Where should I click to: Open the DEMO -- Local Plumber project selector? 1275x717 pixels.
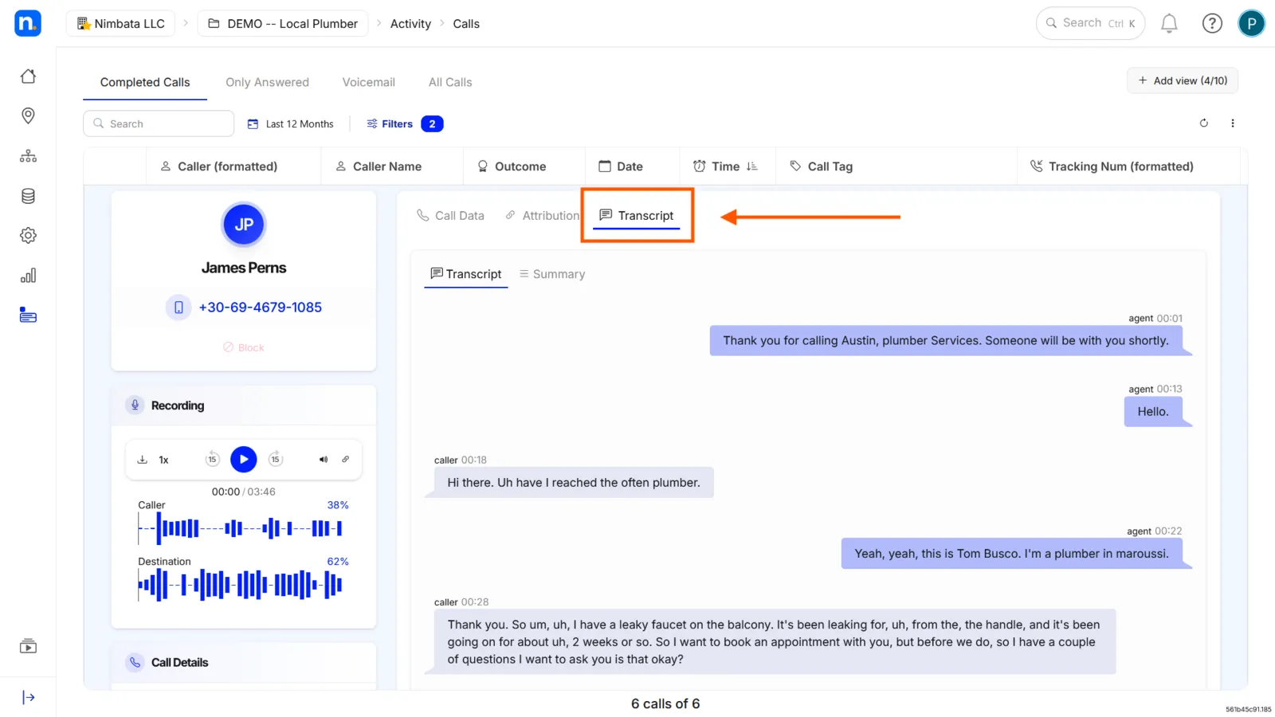point(283,24)
